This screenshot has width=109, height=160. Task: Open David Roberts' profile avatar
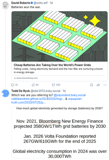(x=5, y=5)
